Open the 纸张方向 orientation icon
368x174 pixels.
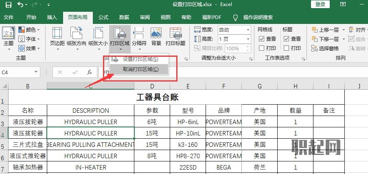tap(76, 33)
